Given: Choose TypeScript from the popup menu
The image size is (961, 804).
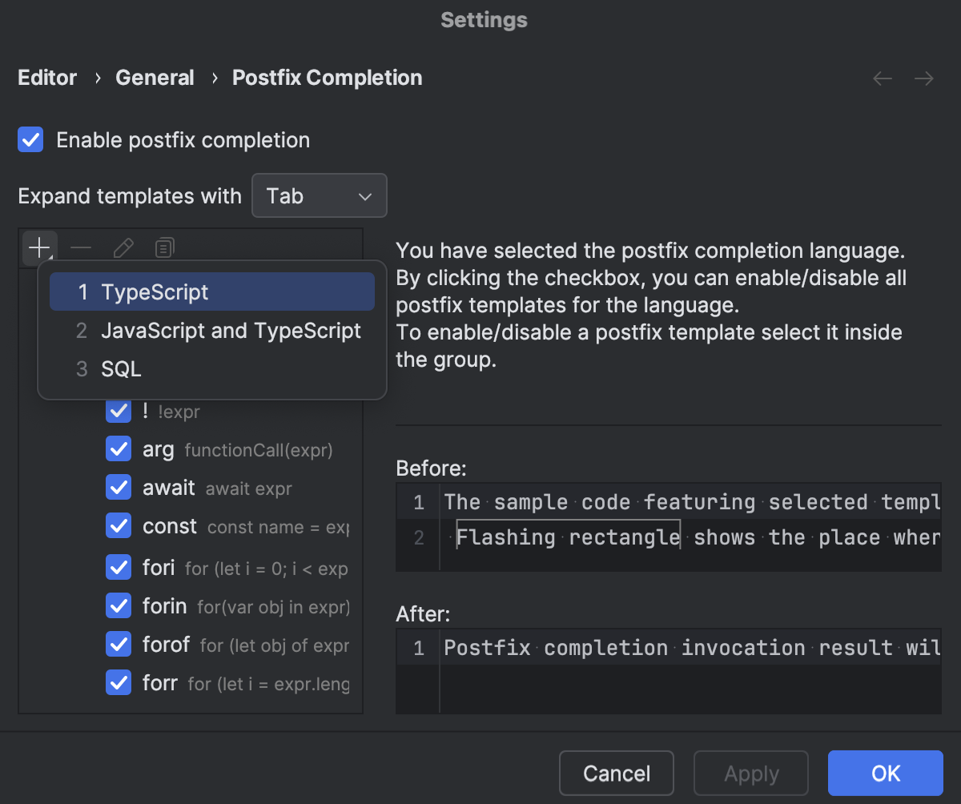Looking at the screenshot, I should click(212, 292).
